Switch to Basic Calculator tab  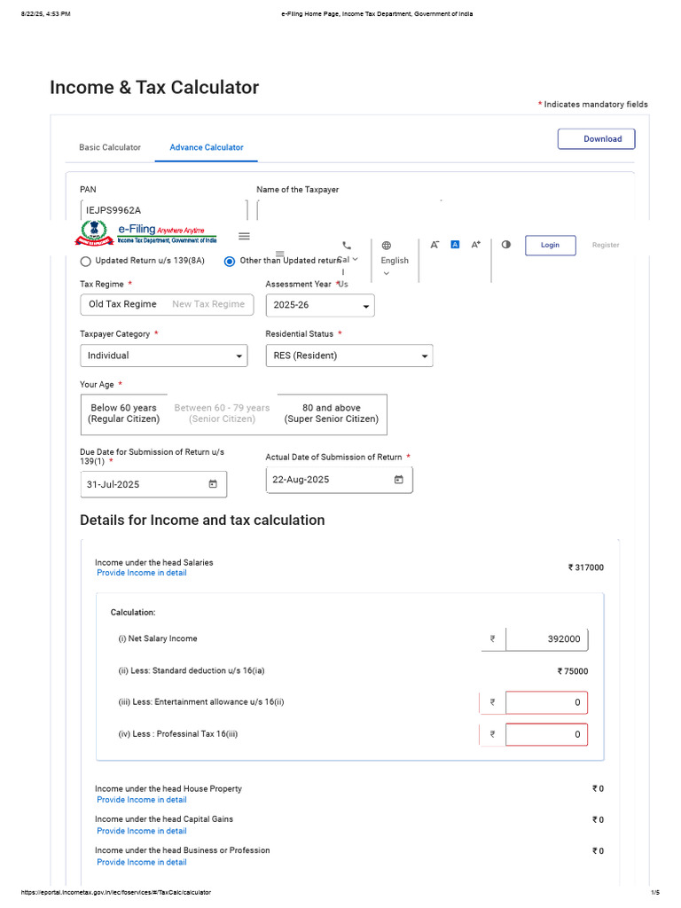pos(110,148)
